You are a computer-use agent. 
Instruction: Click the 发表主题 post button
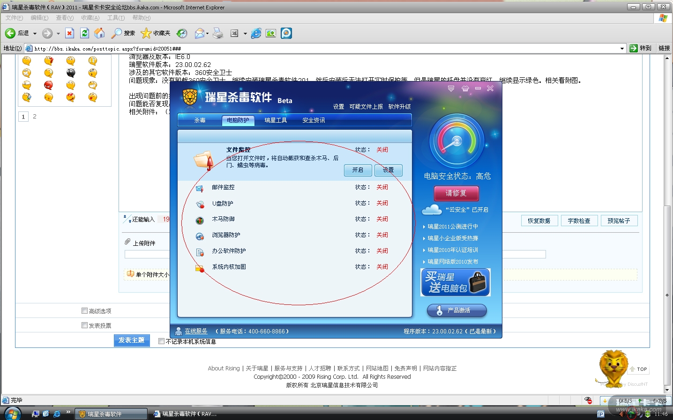coord(132,340)
